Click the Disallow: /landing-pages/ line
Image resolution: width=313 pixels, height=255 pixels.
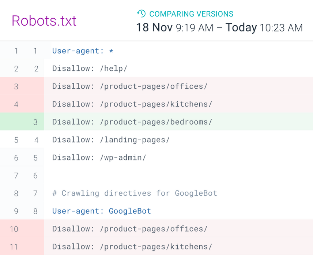pyautogui.click(x=111, y=140)
